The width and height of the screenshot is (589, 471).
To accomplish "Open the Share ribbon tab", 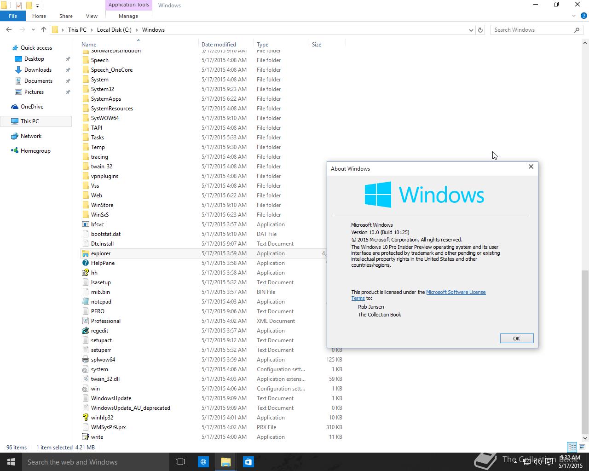I will coord(66,16).
